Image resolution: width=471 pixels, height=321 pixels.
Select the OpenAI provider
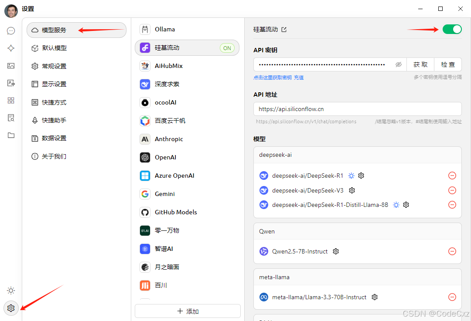187,158
